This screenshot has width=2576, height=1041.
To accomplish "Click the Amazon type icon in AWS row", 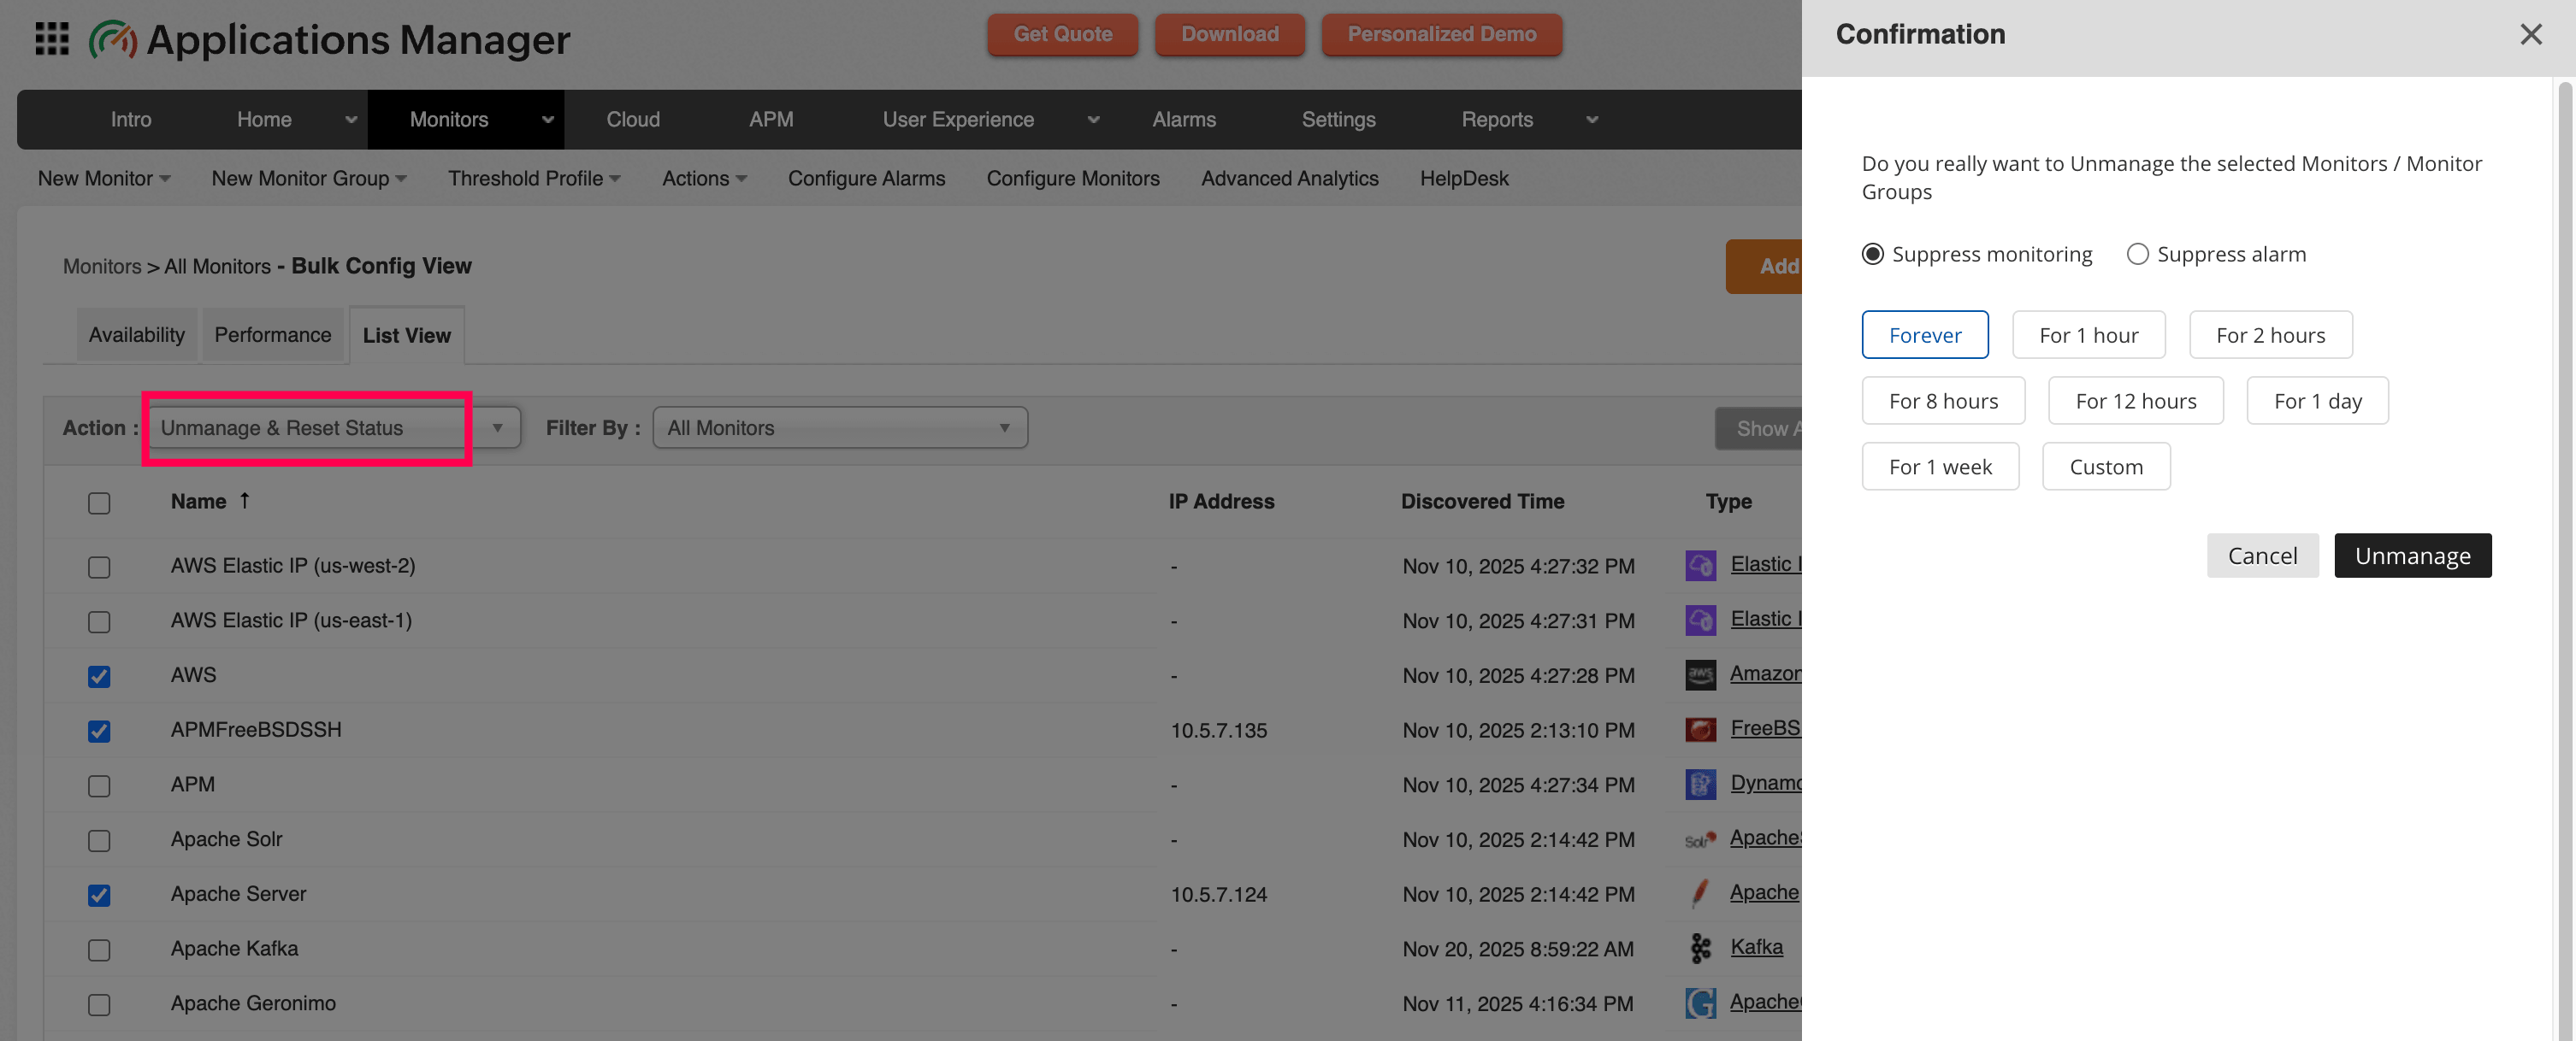I will click(1700, 675).
